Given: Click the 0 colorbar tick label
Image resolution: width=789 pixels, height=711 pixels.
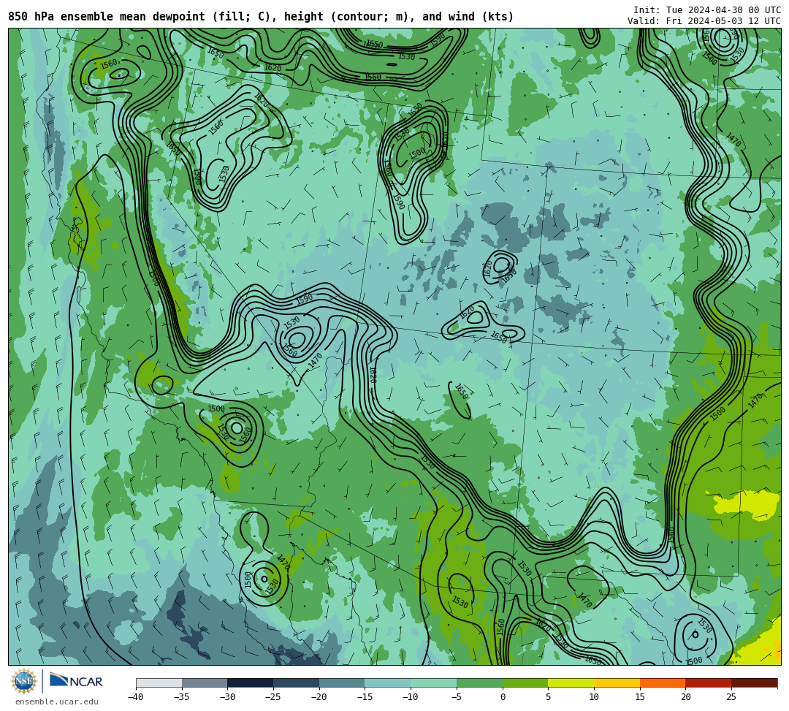Looking at the screenshot, I should [503, 697].
